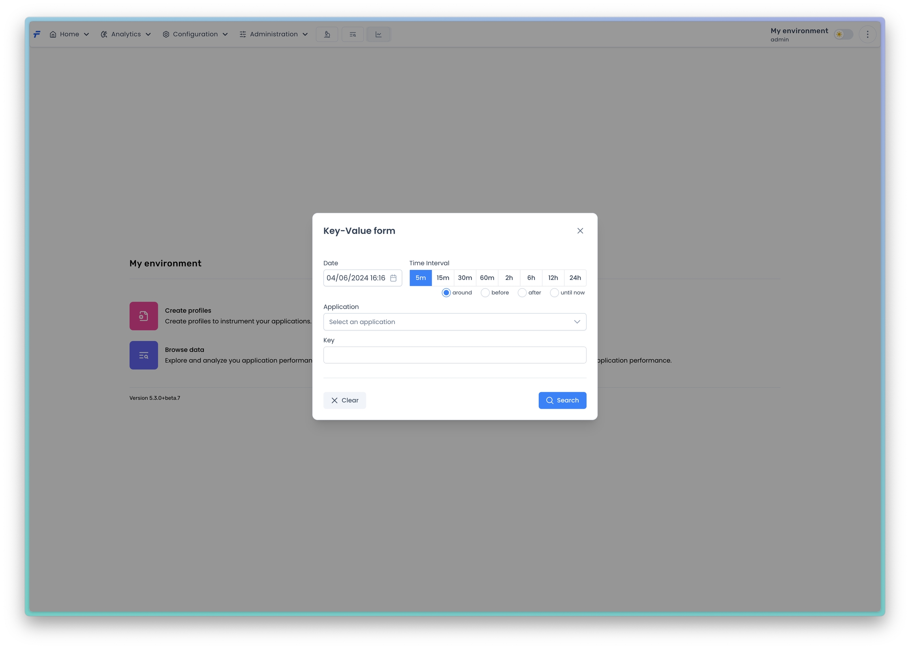Click the Clear button
This screenshot has width=910, height=649.
point(344,400)
